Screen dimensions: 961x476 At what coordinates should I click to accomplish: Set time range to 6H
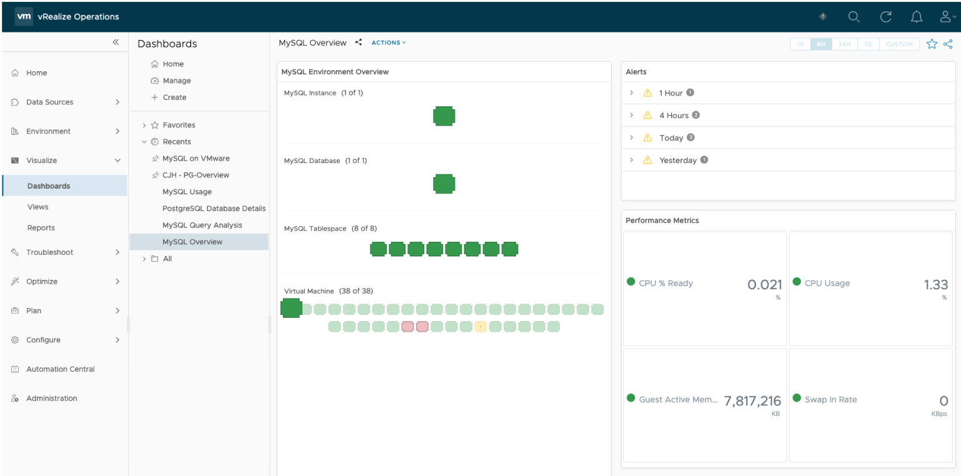coord(821,44)
